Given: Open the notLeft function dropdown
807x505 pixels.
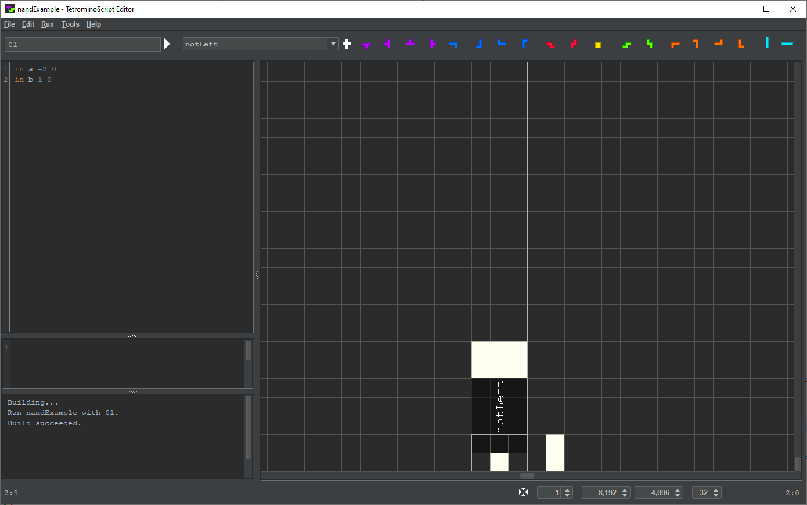Looking at the screenshot, I should [x=333, y=44].
